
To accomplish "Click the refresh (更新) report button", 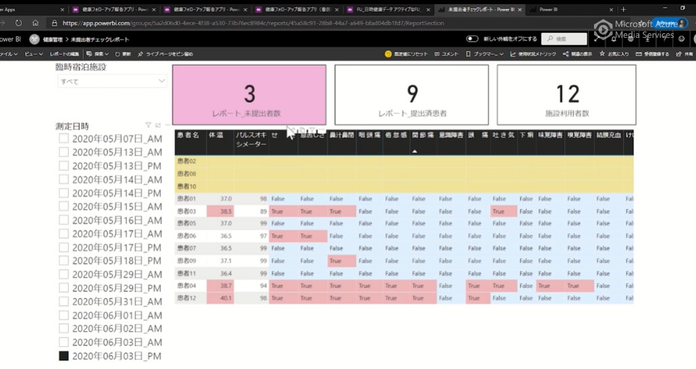I will pyautogui.click(x=123, y=54).
